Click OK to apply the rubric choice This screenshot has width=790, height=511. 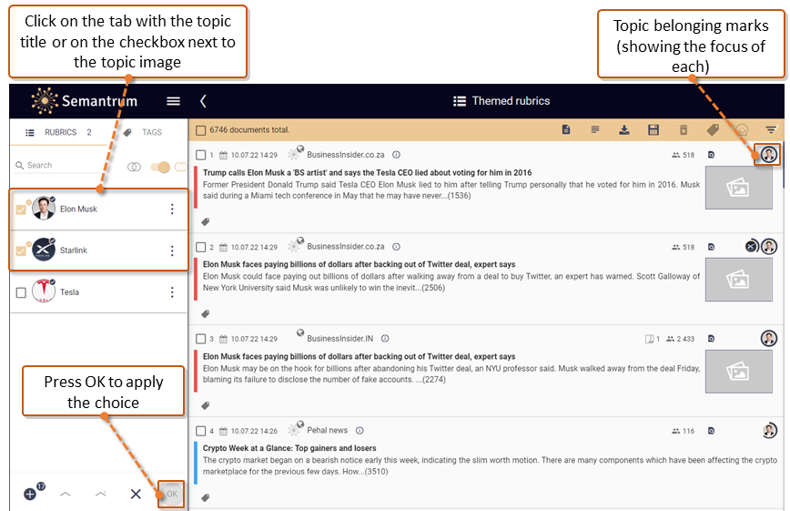tap(172, 494)
